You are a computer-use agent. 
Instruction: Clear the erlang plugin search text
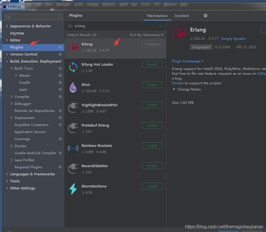(x=160, y=26)
